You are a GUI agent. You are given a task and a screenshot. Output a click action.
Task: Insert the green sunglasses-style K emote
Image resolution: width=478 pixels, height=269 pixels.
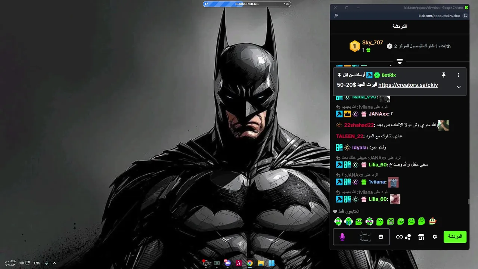pyautogui.click(x=359, y=221)
